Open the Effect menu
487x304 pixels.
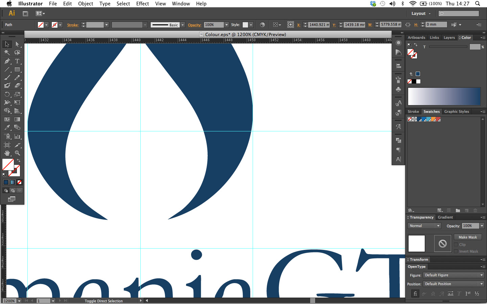tap(142, 4)
